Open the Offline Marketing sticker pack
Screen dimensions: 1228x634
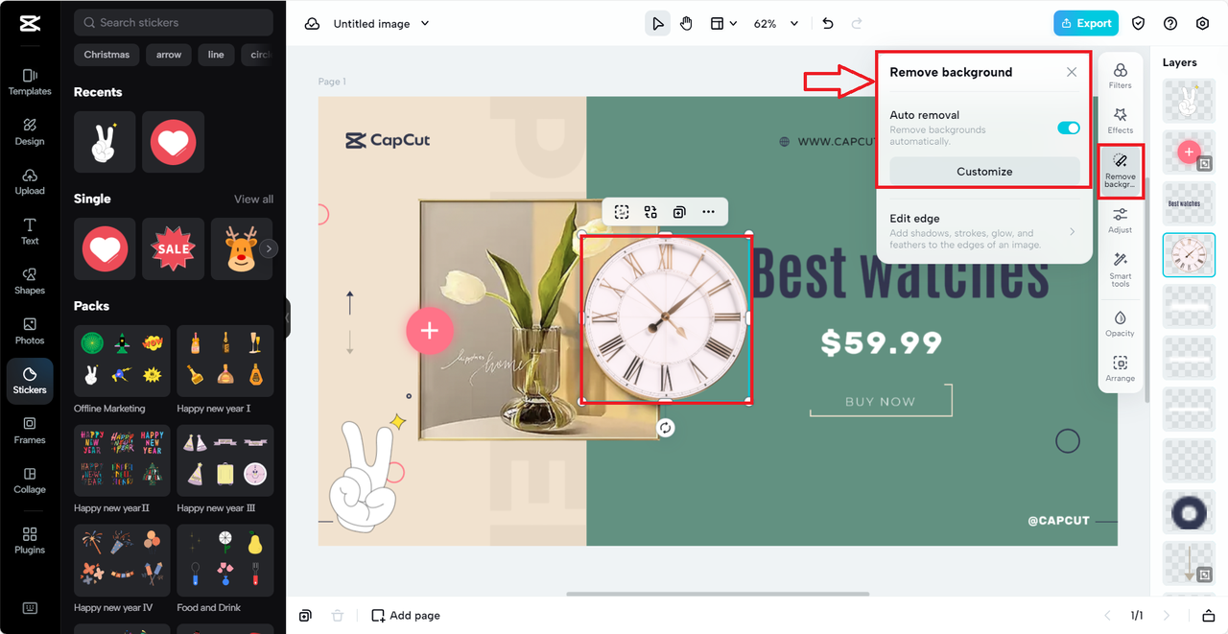click(122, 361)
